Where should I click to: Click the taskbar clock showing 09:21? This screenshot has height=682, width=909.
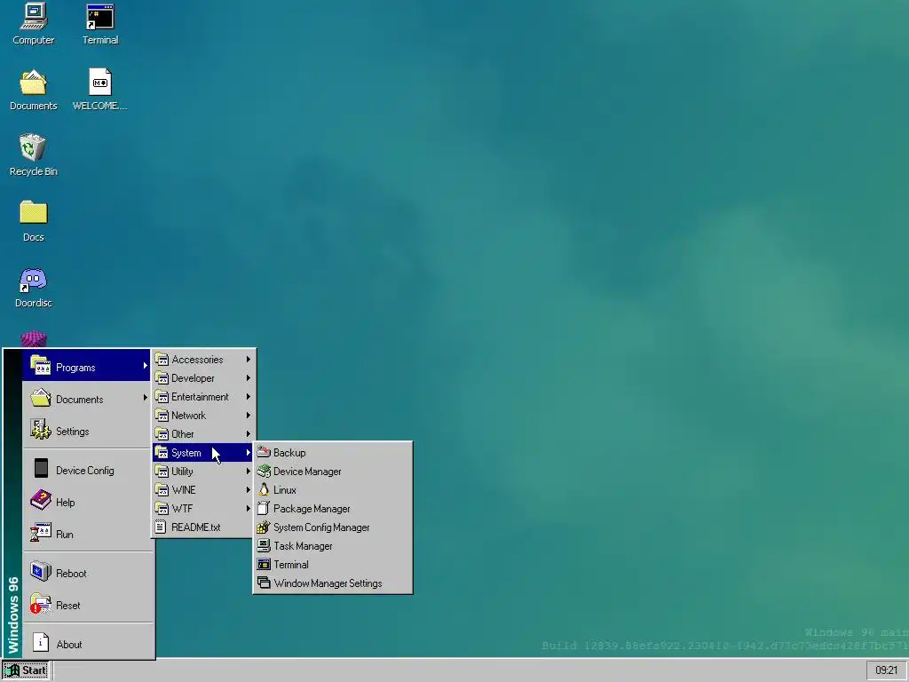point(887,670)
